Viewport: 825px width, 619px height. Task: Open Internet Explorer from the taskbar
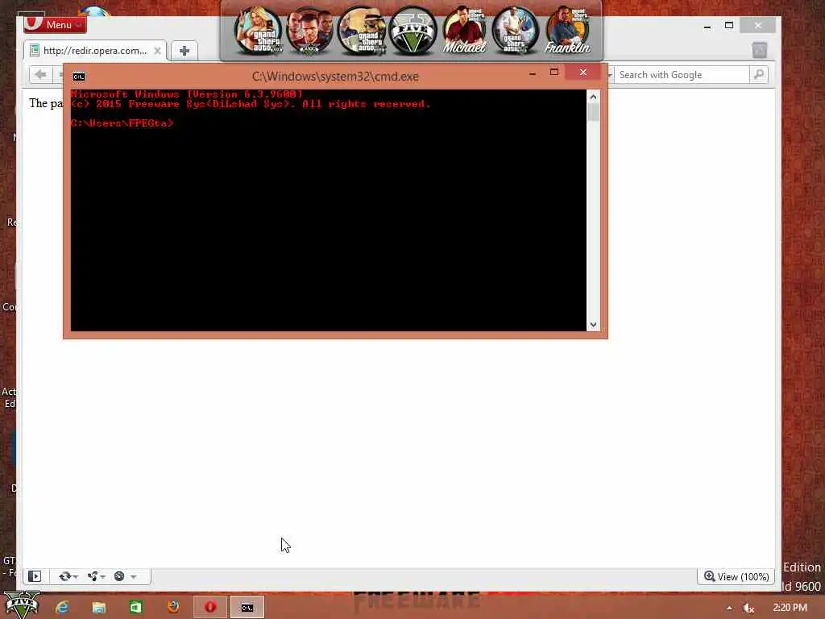coord(62,607)
